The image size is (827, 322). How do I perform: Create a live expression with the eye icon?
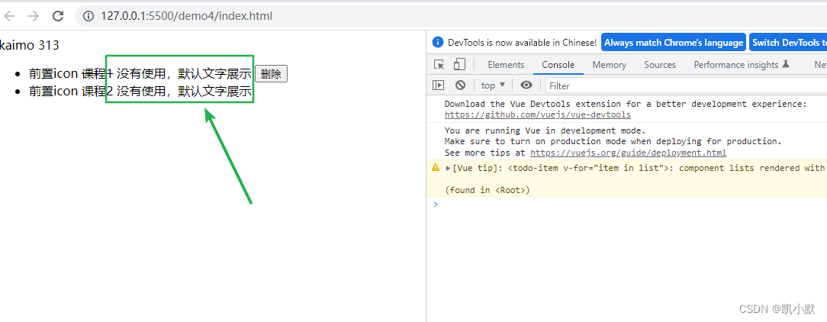tap(526, 85)
